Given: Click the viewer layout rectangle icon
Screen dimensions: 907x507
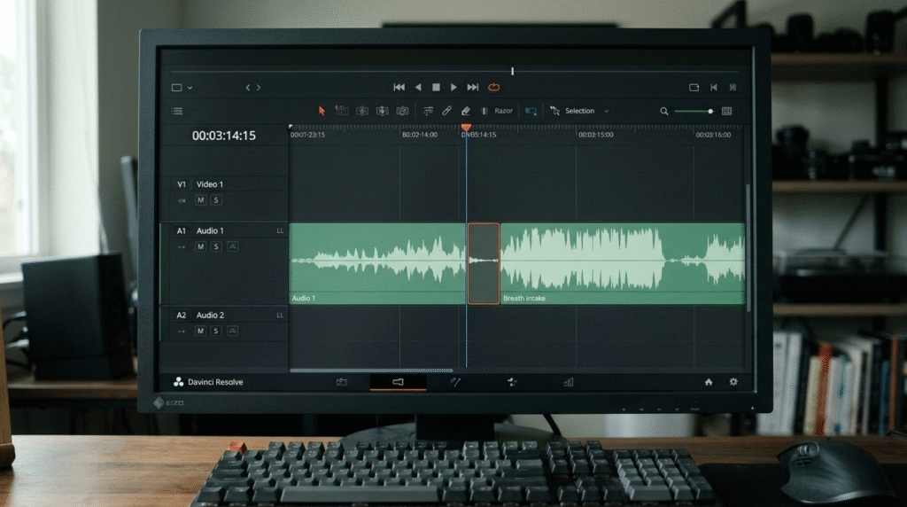Looking at the screenshot, I should [x=177, y=88].
